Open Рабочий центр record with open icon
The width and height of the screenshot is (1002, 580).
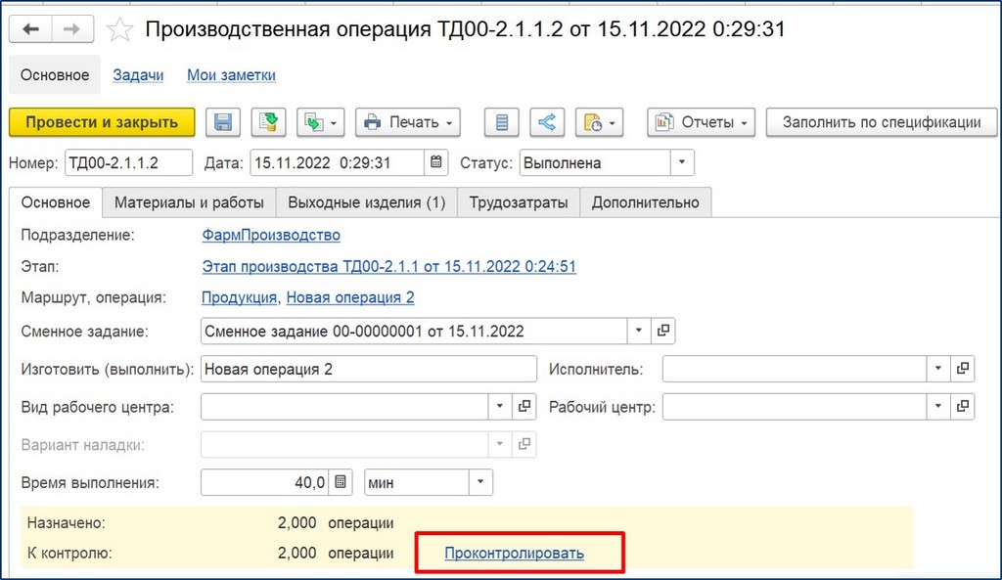963,406
